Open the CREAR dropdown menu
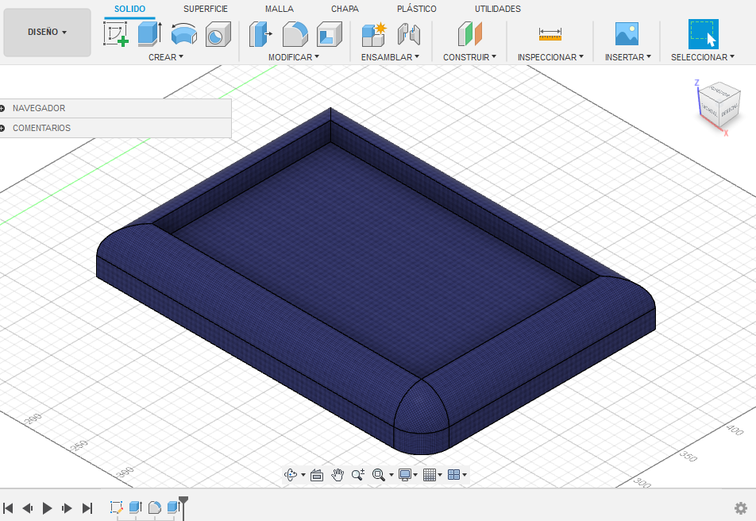This screenshot has width=756, height=521. pos(166,56)
